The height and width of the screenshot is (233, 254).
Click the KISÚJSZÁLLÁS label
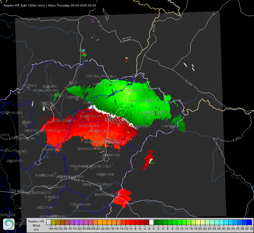(54, 187)
